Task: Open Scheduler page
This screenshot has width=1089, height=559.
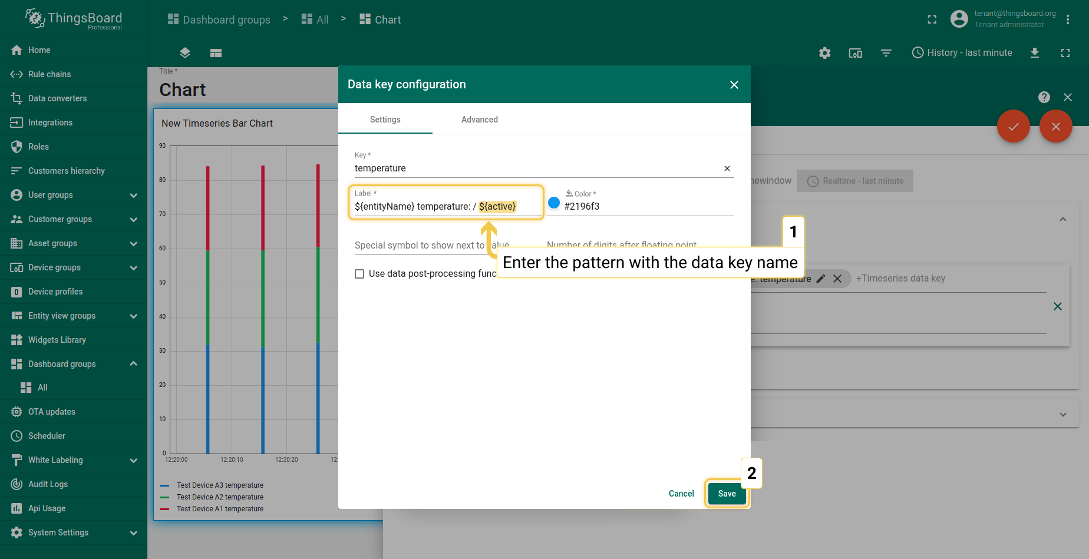Action: click(73, 436)
